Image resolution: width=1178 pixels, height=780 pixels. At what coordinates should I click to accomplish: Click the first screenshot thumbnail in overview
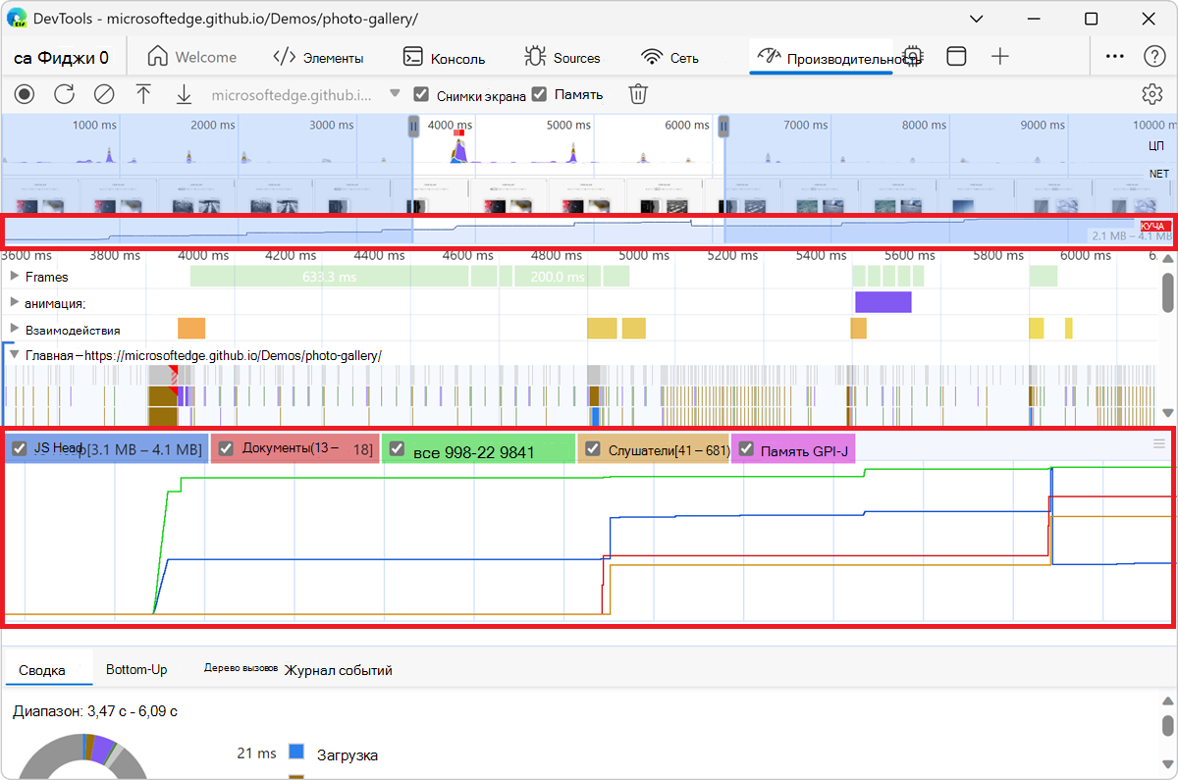(x=41, y=194)
